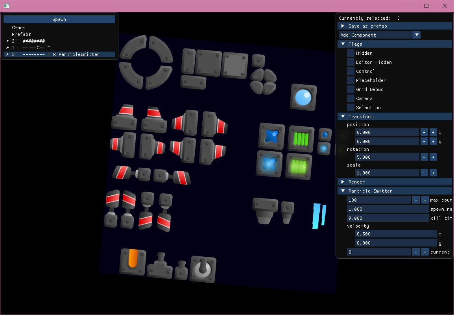This screenshot has width=454, height=315.
Task: Increase scale with plus button
Action: (433, 173)
